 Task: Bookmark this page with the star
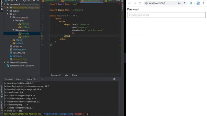185,3
